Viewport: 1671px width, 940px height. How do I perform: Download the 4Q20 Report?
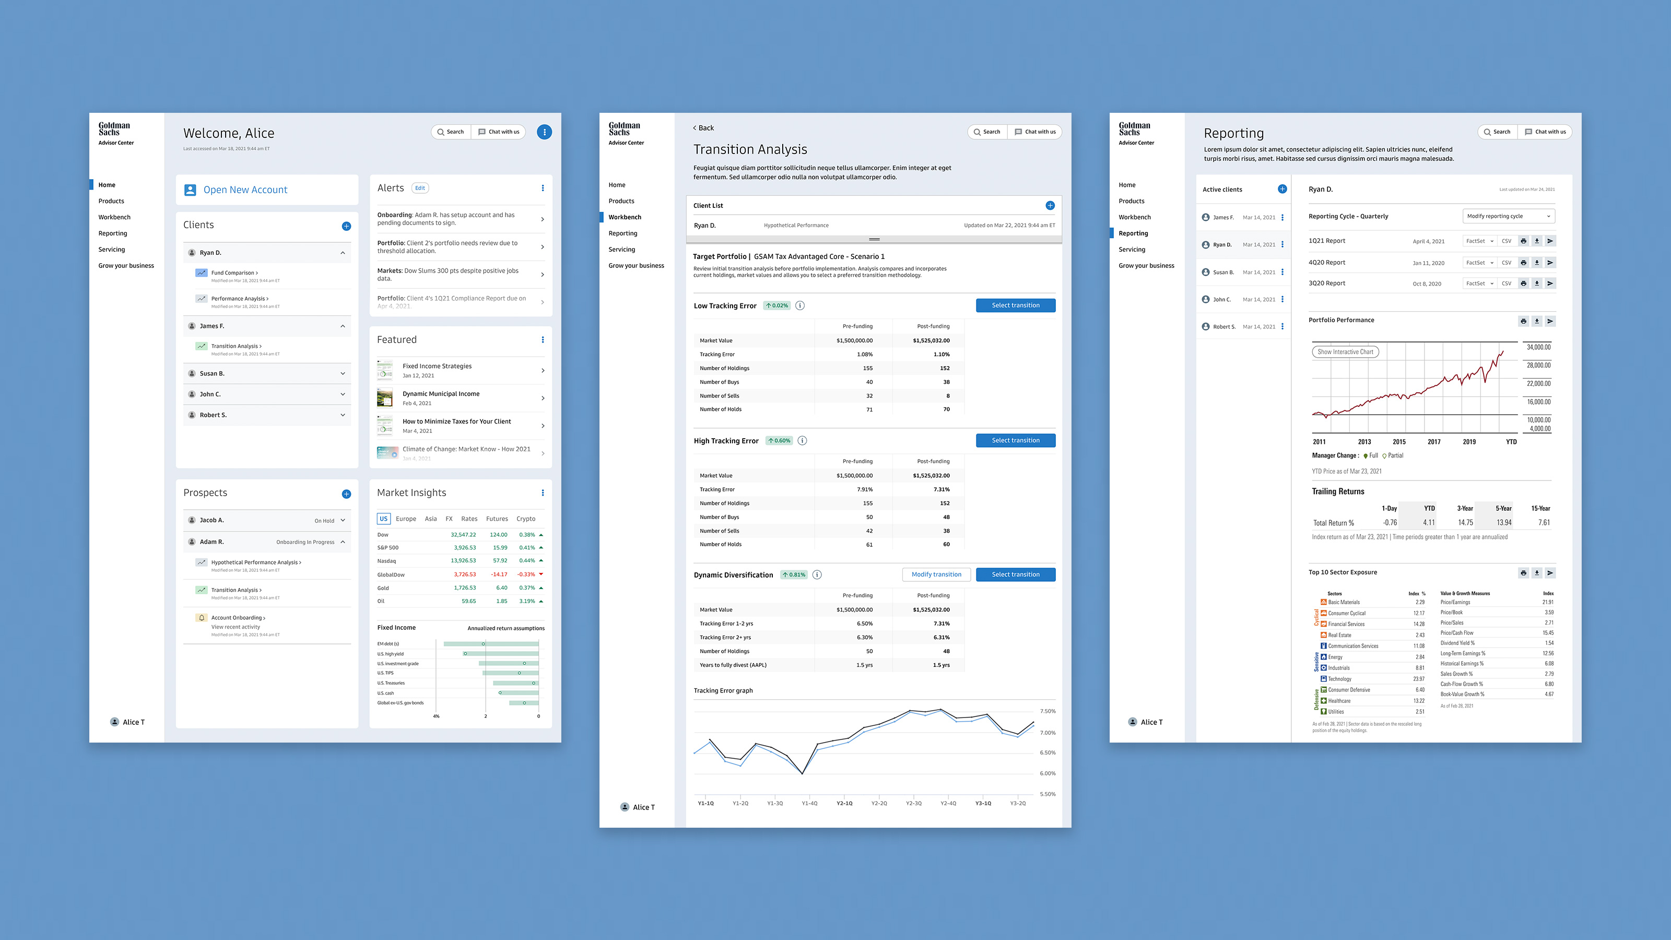pyautogui.click(x=1536, y=263)
